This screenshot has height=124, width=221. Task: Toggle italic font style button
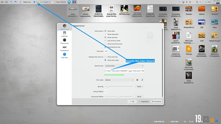(x=142, y=80)
